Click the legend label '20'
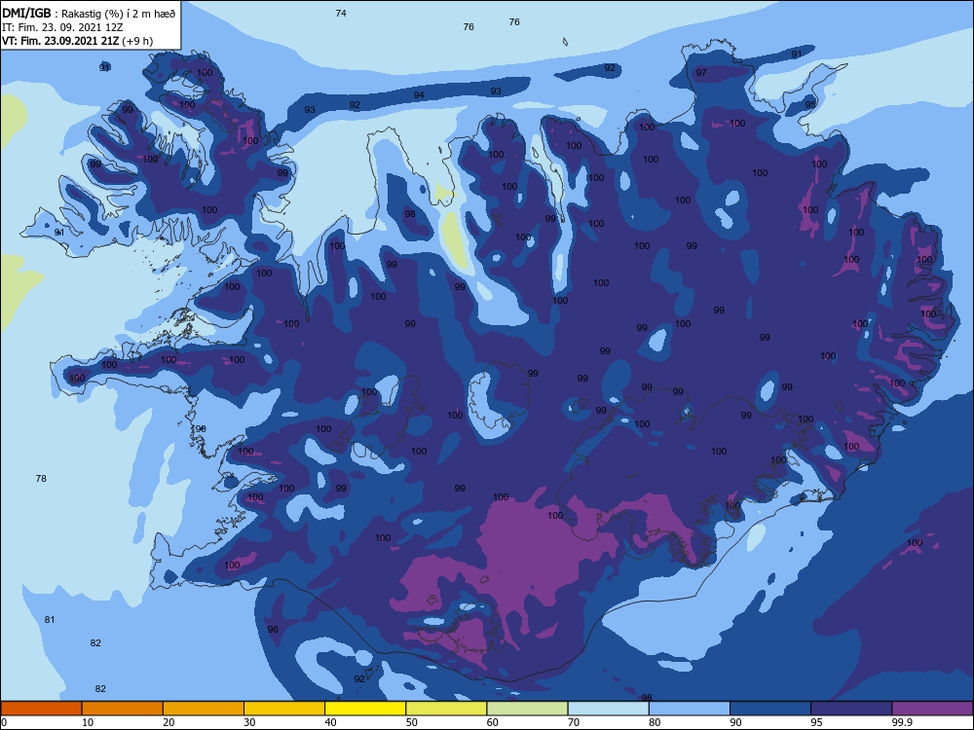 (169, 722)
